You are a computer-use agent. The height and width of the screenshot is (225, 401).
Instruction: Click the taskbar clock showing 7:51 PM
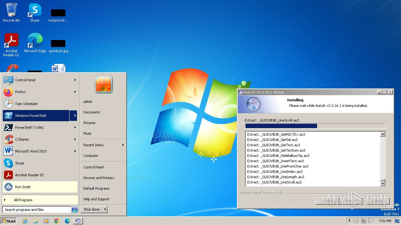385,221
